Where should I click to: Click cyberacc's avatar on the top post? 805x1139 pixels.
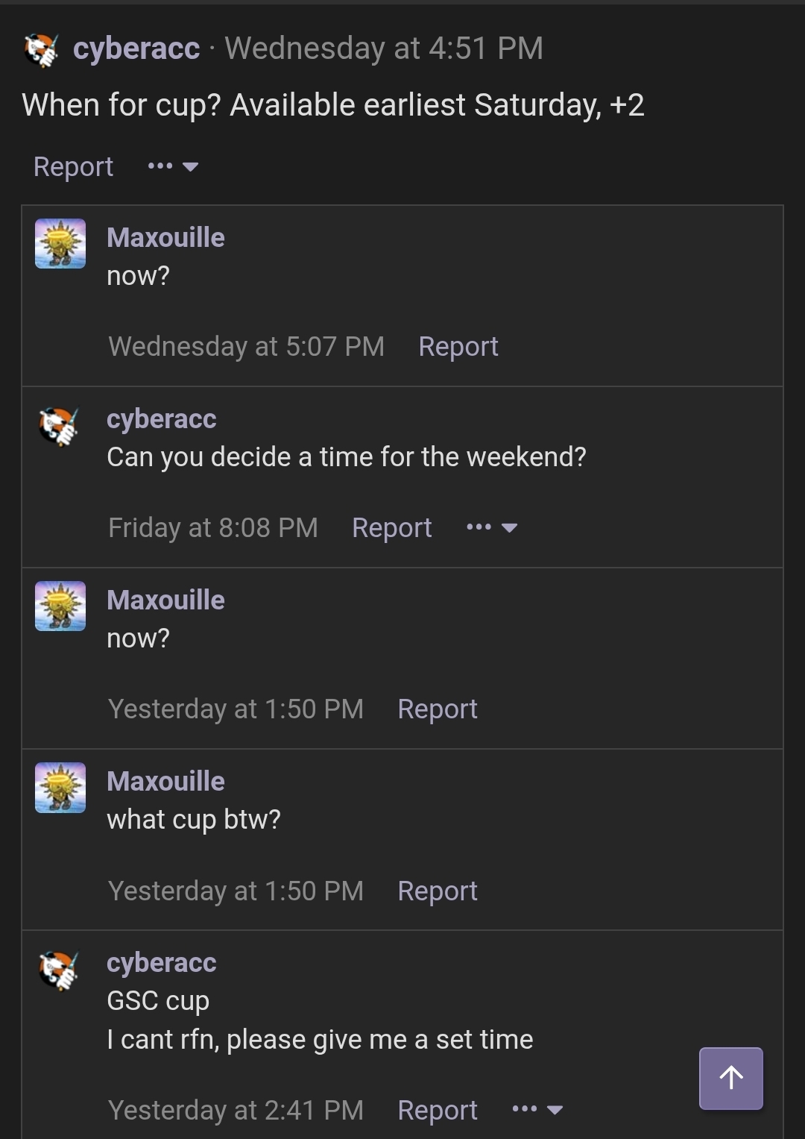(x=41, y=50)
